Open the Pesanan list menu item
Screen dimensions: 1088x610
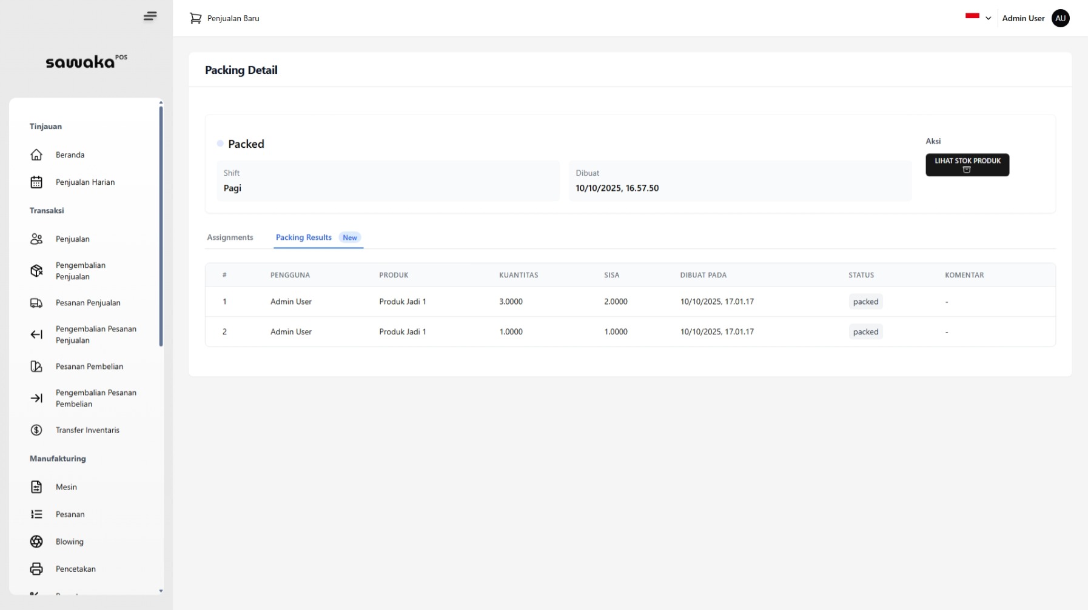pos(70,514)
